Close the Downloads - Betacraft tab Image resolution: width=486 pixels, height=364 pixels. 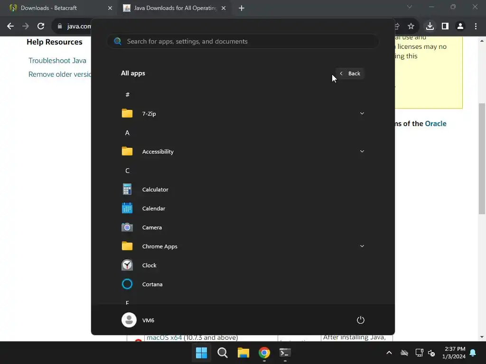(x=110, y=8)
